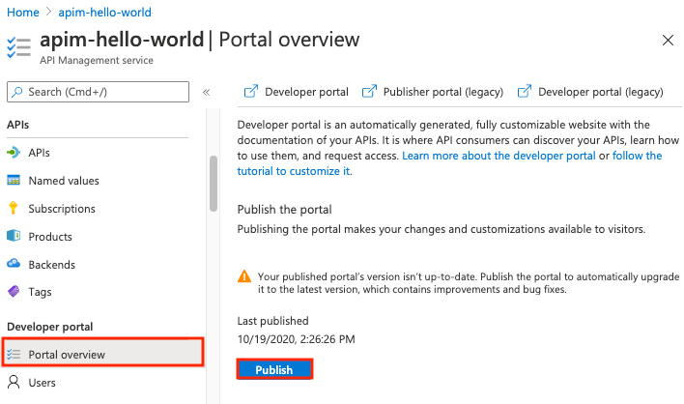
Task: Click the sidebar vertical scrollbar
Action: pyautogui.click(x=213, y=182)
